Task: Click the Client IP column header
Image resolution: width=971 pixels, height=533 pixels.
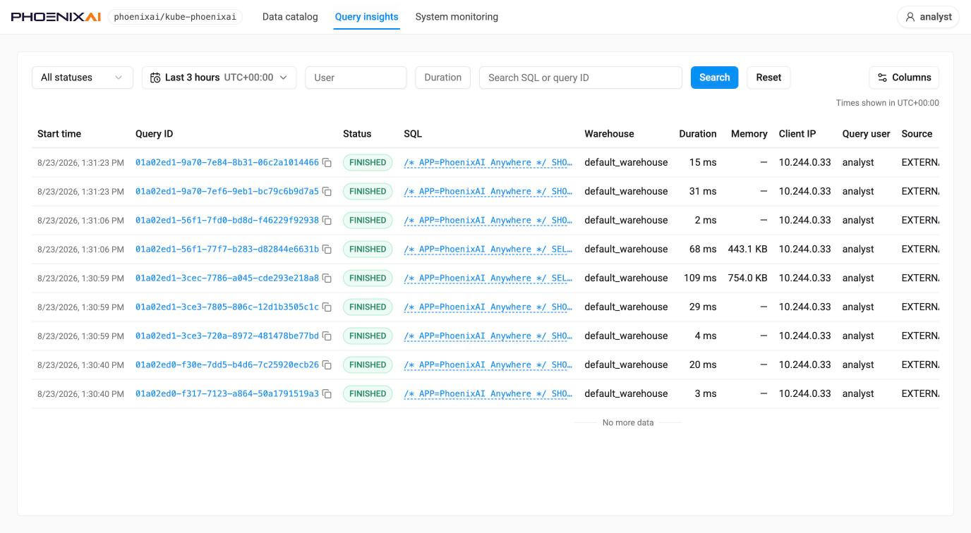Action: [797, 134]
